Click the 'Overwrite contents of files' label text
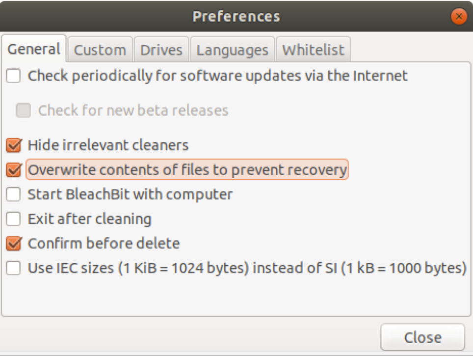This screenshot has height=356, width=473. coord(187,170)
